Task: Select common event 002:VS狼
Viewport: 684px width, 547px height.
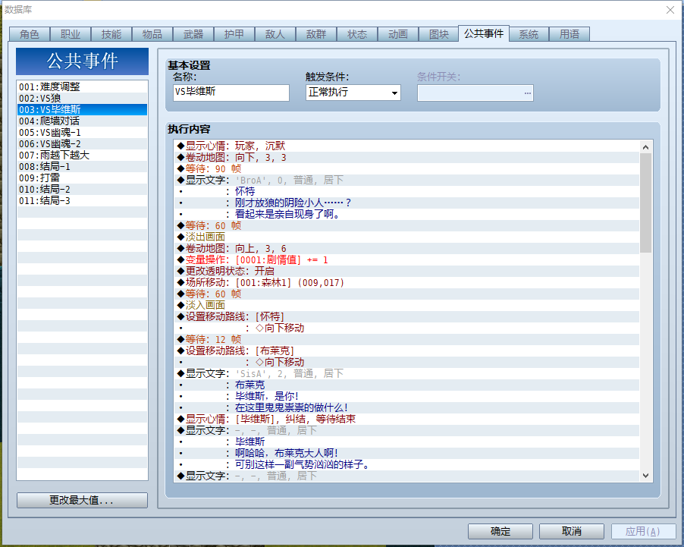Action: coord(82,98)
